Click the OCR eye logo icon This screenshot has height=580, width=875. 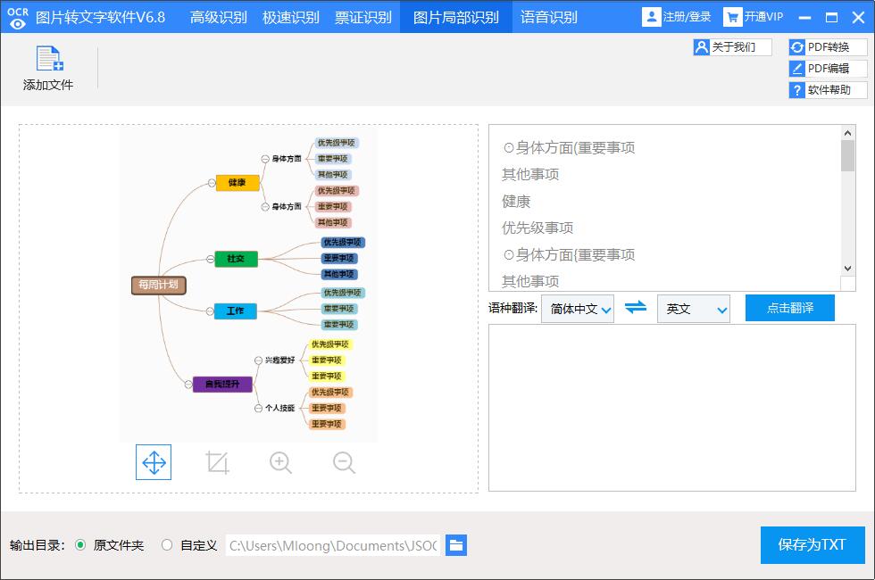[x=18, y=17]
